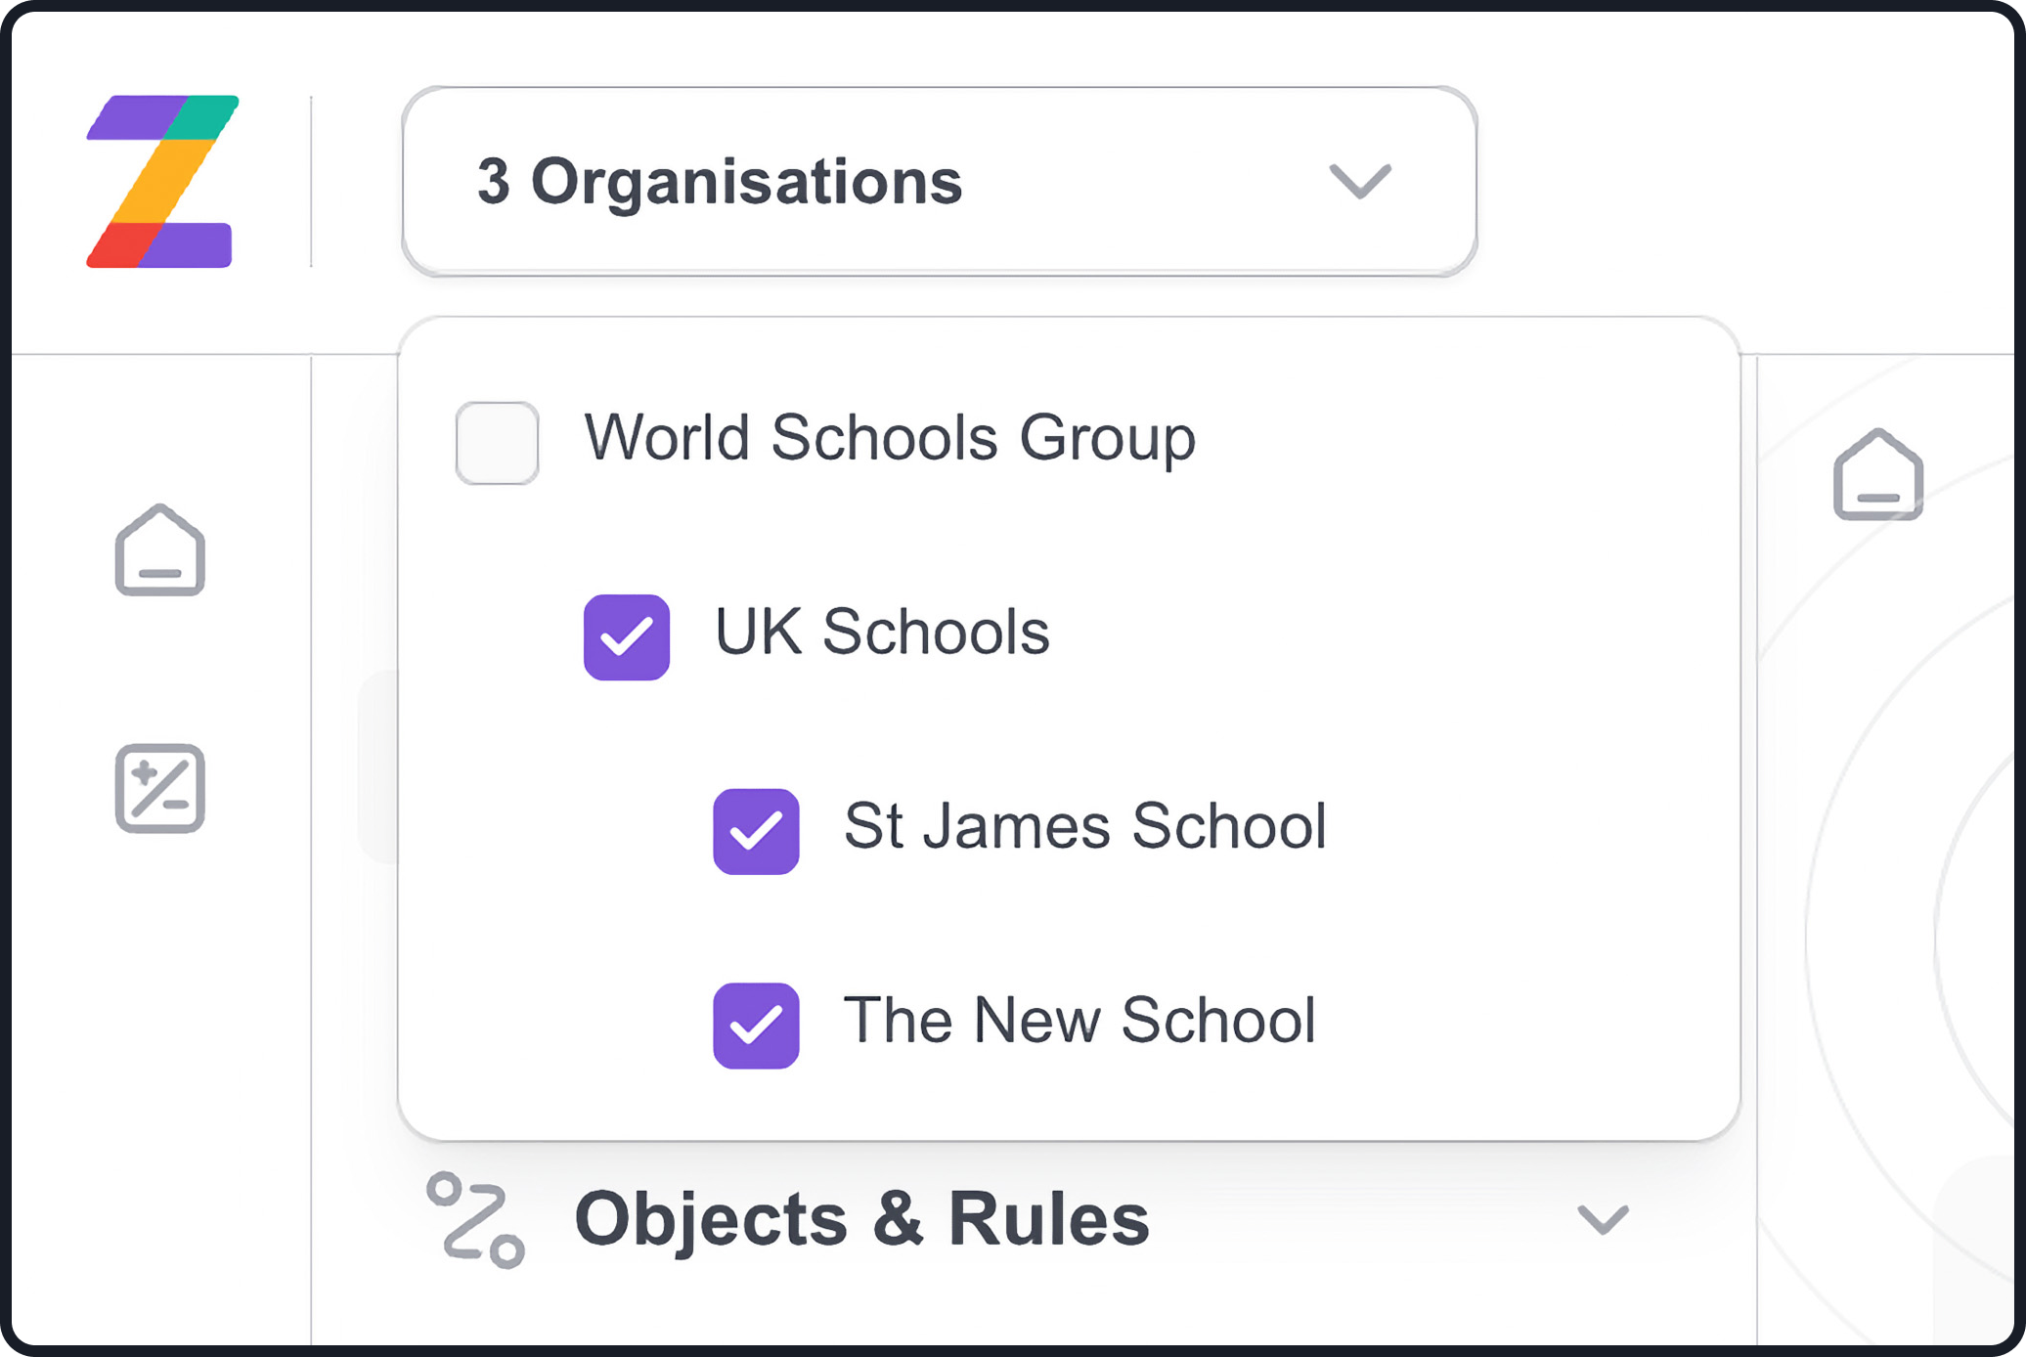Click the Home icon on the right panel
This screenshot has width=2026, height=1357.
coord(1877,476)
